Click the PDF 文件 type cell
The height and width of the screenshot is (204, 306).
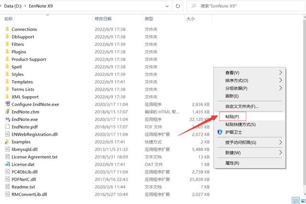point(153,127)
